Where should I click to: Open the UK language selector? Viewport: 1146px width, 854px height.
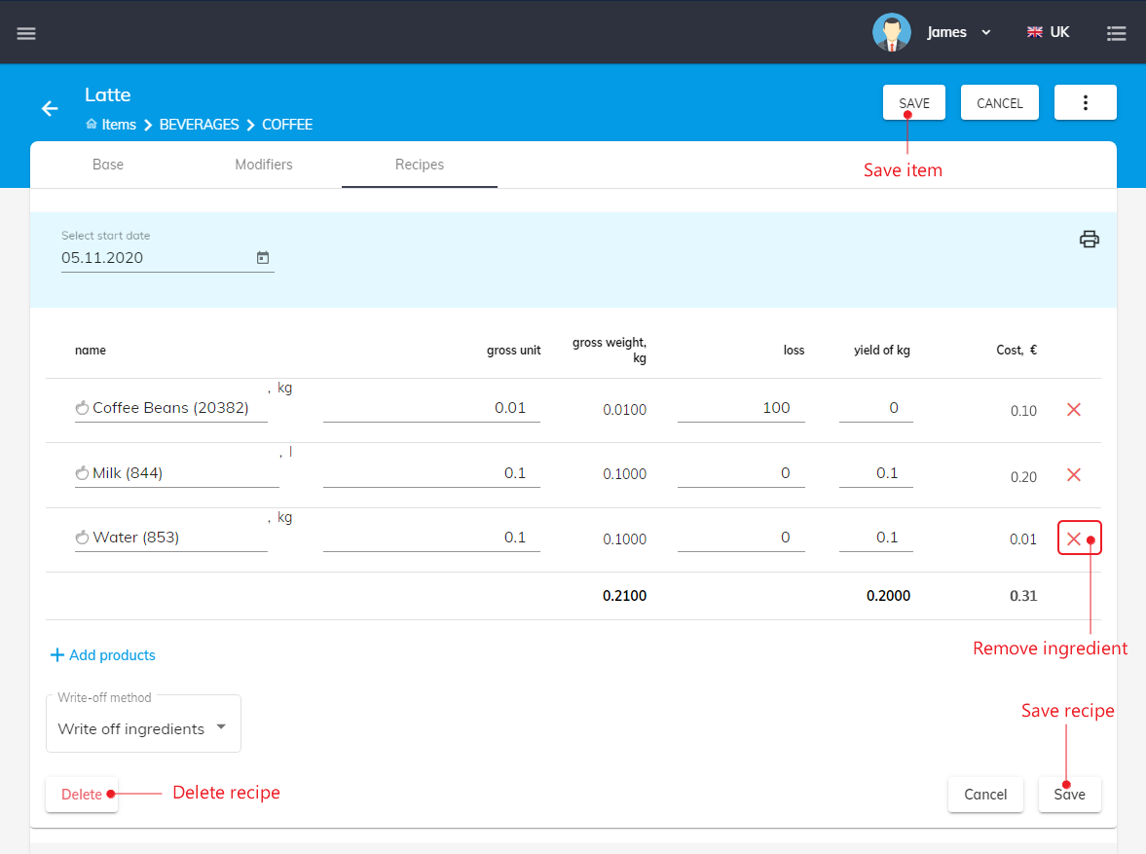tap(1048, 32)
